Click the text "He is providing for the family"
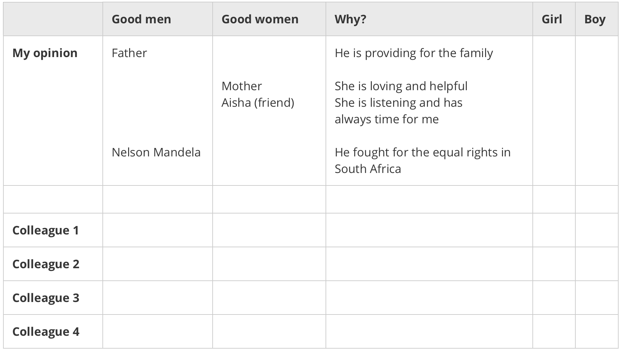The width and height of the screenshot is (622, 352). point(413,53)
